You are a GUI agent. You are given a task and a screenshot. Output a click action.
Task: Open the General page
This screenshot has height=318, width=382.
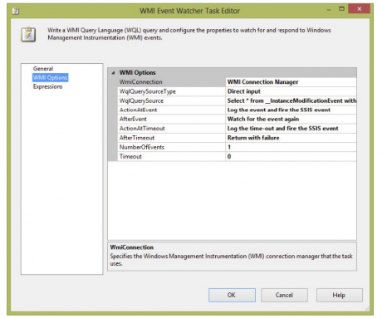pyautogui.click(x=43, y=69)
